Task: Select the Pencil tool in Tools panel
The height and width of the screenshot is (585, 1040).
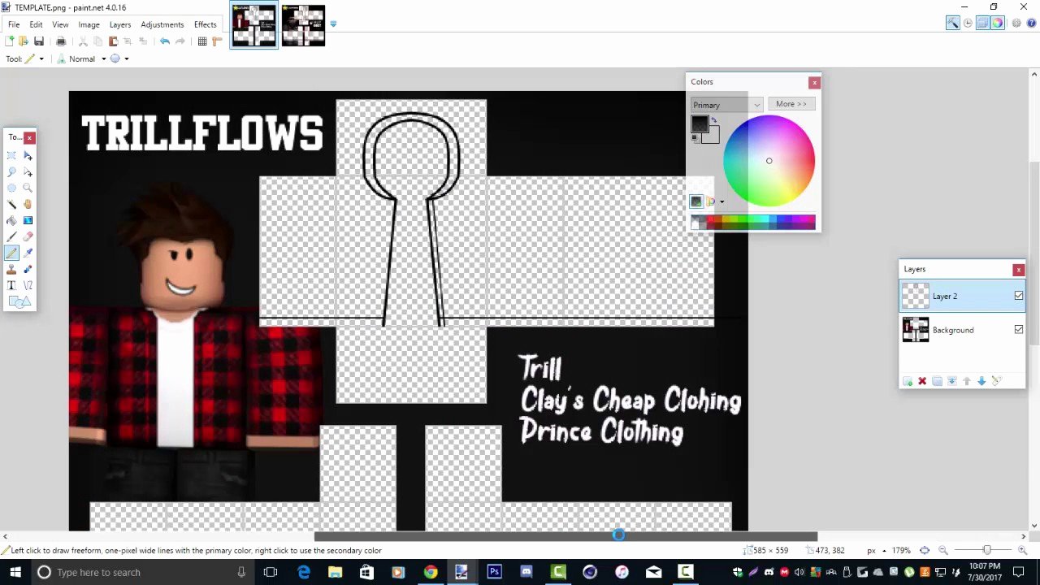Action: click(11, 253)
